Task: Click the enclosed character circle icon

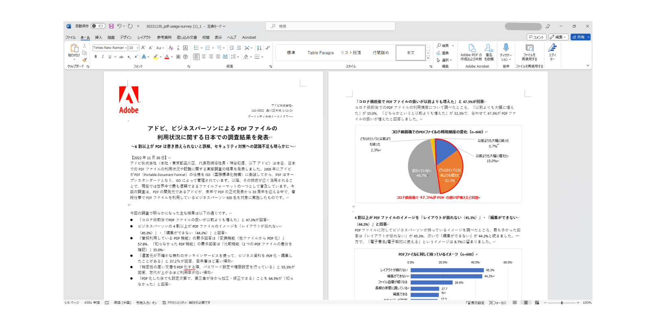Action: 186,57
